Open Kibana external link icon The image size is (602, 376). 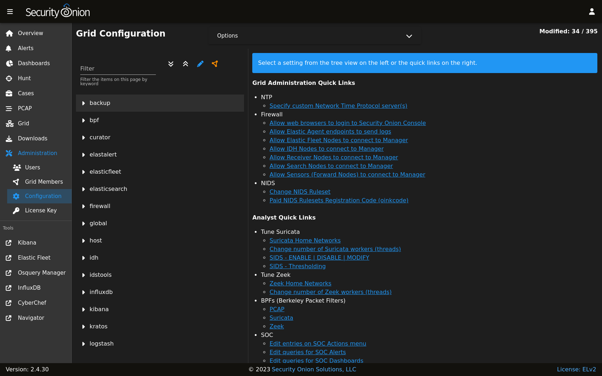[x=9, y=243]
